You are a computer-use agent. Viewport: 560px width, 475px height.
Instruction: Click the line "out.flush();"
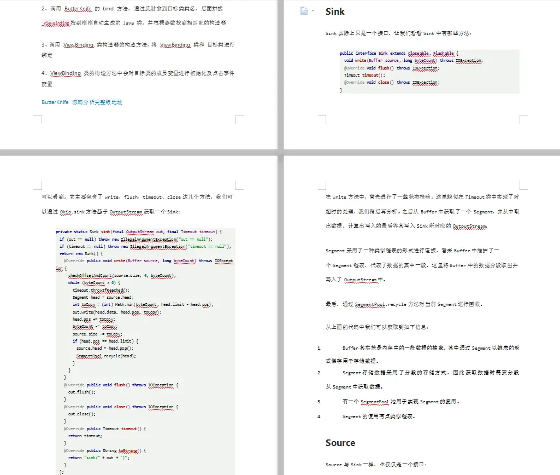point(82,392)
